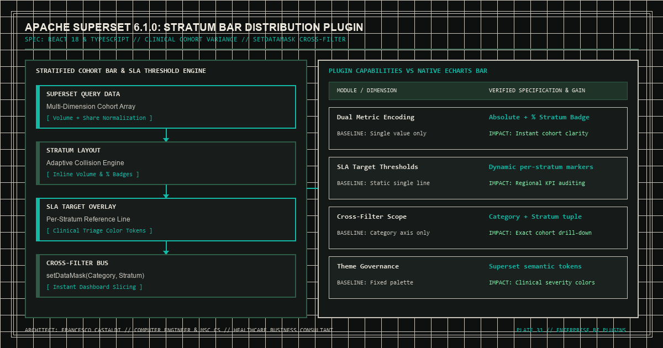Click 'BASELINE: Single value only' text
Viewport: 663px width, 348px height.
coord(382,134)
